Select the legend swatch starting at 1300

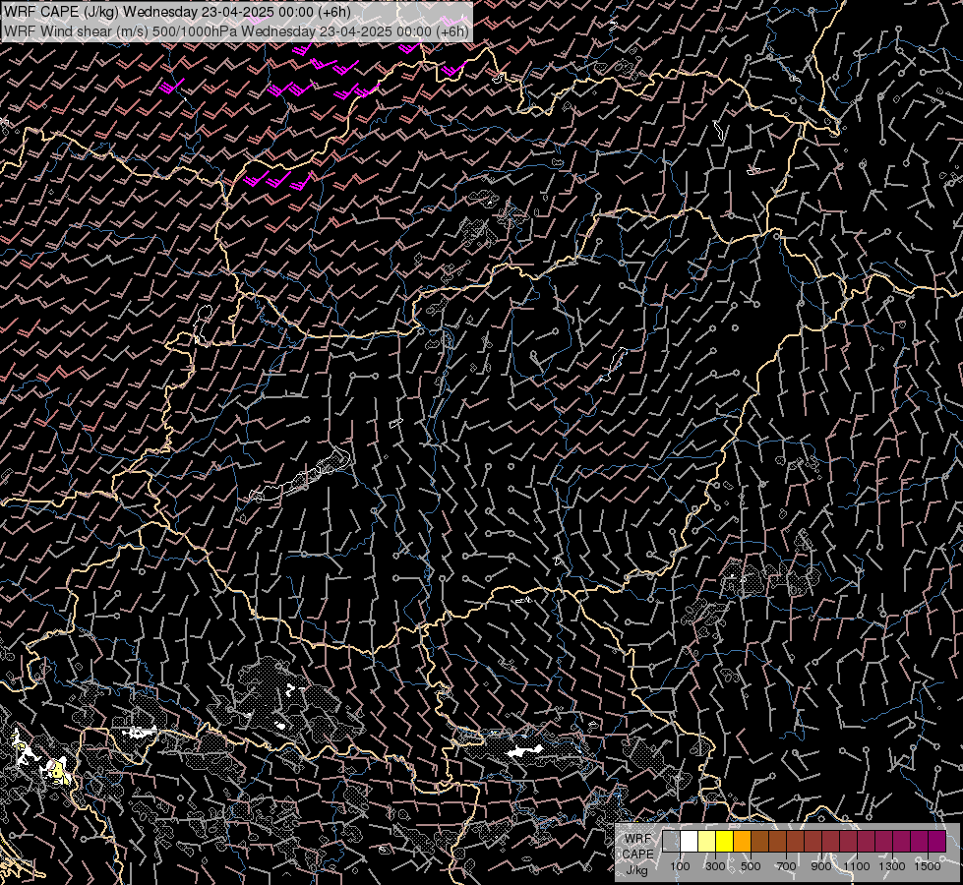(x=902, y=841)
